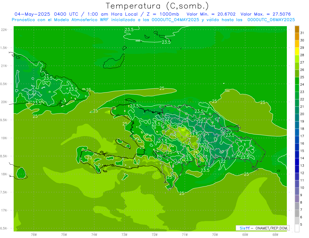The image size is (309, 238).
Task: Click the 75W longitude label
Action: pyautogui.click(x=64, y=235)
